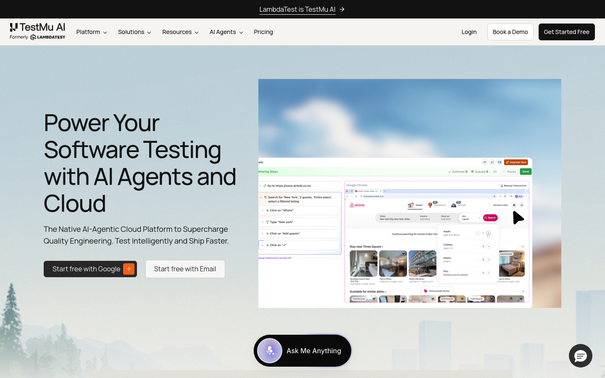
Task: Select the Homes tab in the airbnb preview
Action: [415, 205]
